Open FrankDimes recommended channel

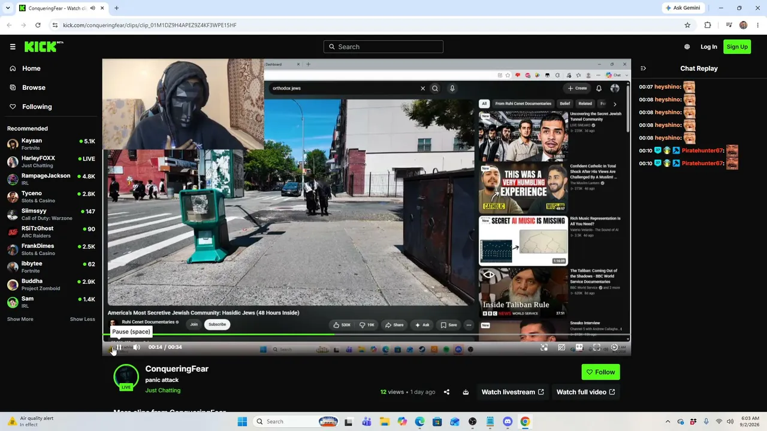pyautogui.click(x=51, y=250)
